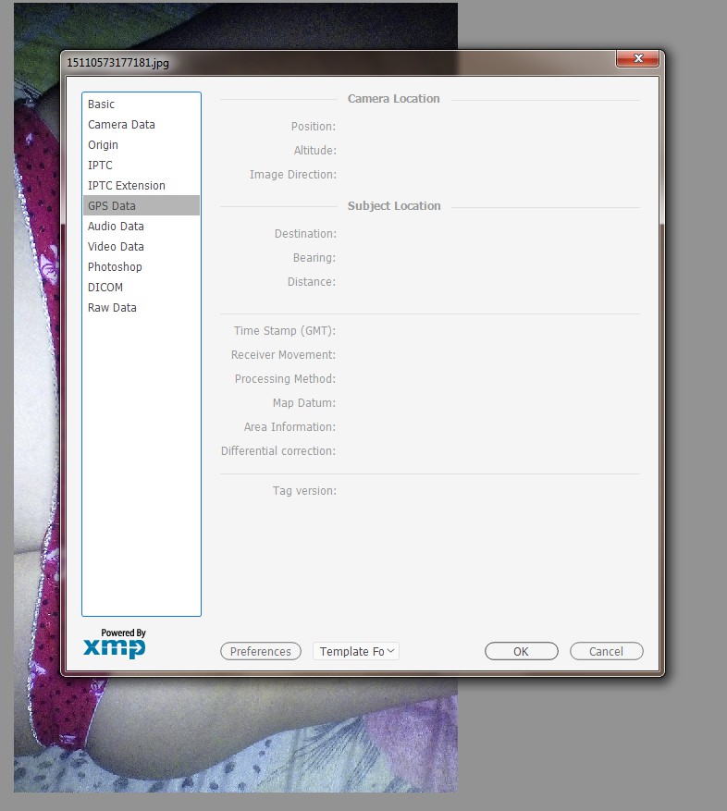Open the Audio Data category
This screenshot has width=727, height=811.
pos(142,226)
